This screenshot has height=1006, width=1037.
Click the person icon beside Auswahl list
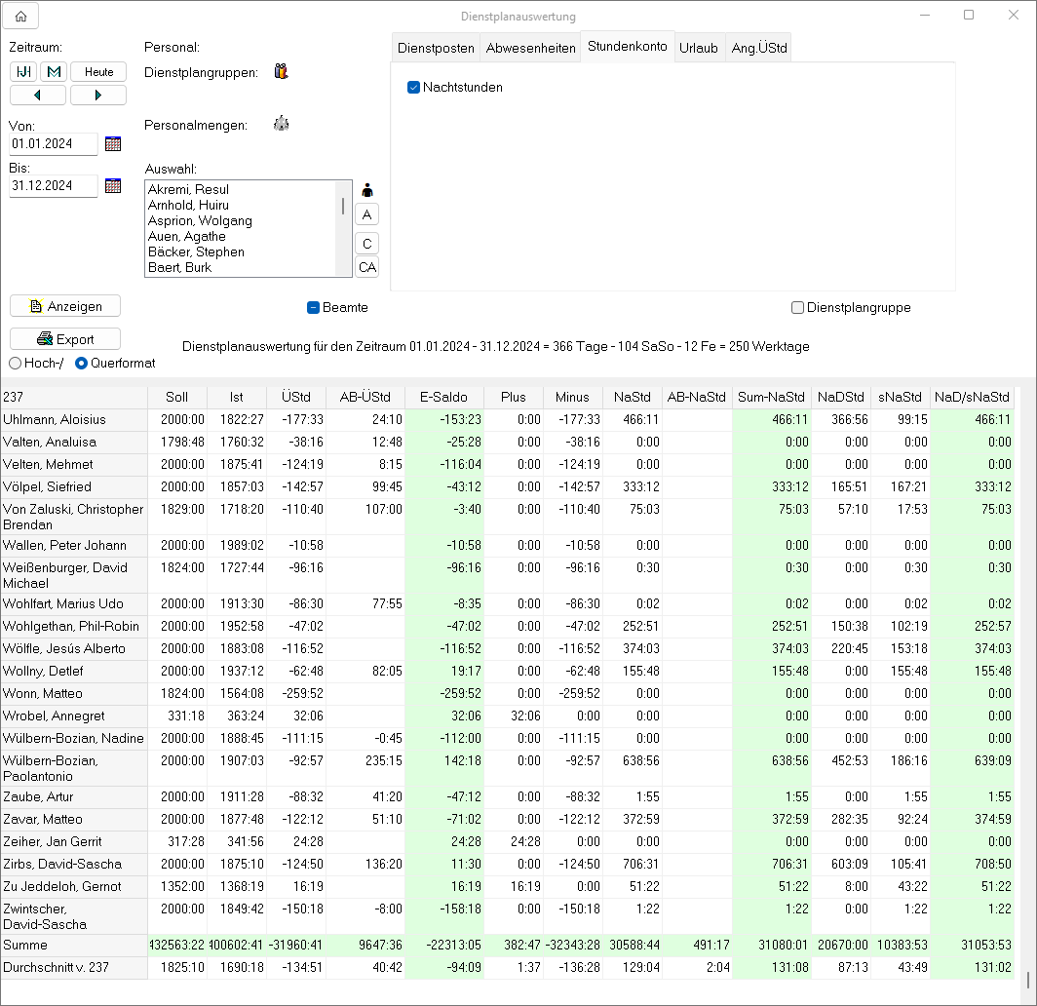367,190
